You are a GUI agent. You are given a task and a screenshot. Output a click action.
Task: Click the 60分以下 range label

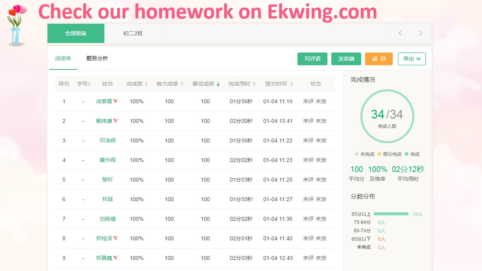point(361,239)
